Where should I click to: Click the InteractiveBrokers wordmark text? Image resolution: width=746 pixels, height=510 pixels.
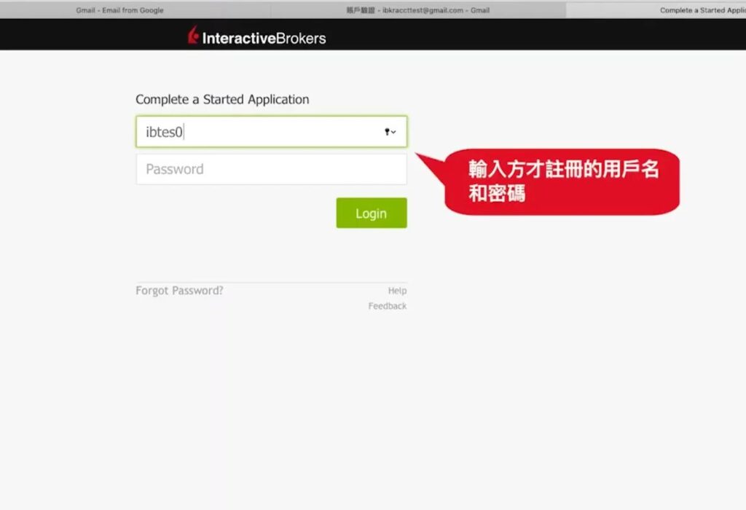[264, 39]
